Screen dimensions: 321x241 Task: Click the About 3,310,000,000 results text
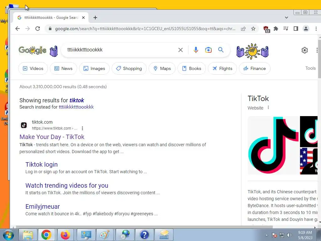click(63, 87)
